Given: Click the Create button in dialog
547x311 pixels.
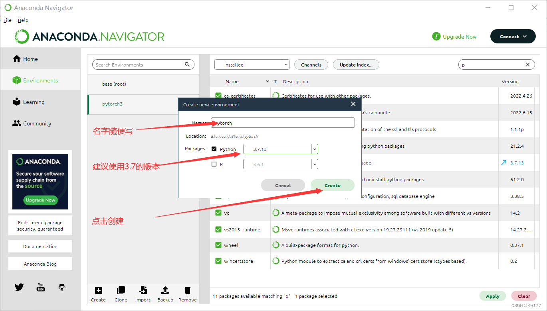Looking at the screenshot, I should pos(333,185).
